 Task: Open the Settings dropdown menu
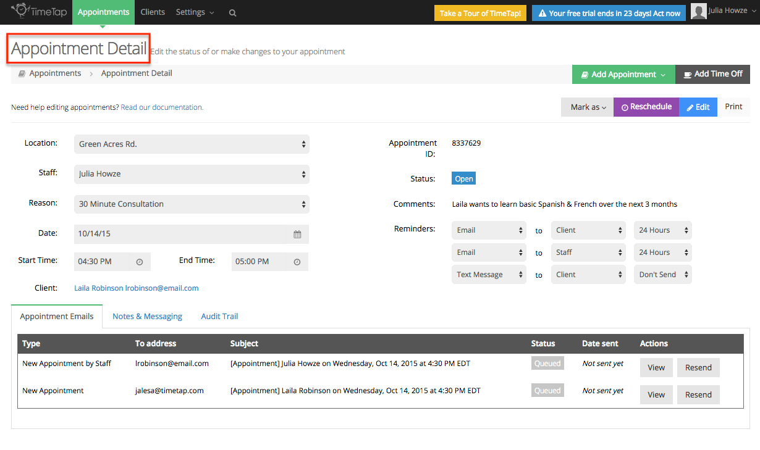click(195, 12)
